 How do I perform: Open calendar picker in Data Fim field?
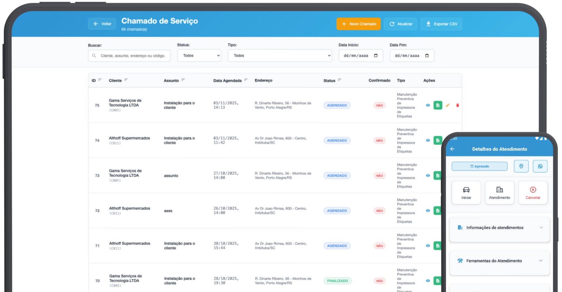(x=427, y=55)
